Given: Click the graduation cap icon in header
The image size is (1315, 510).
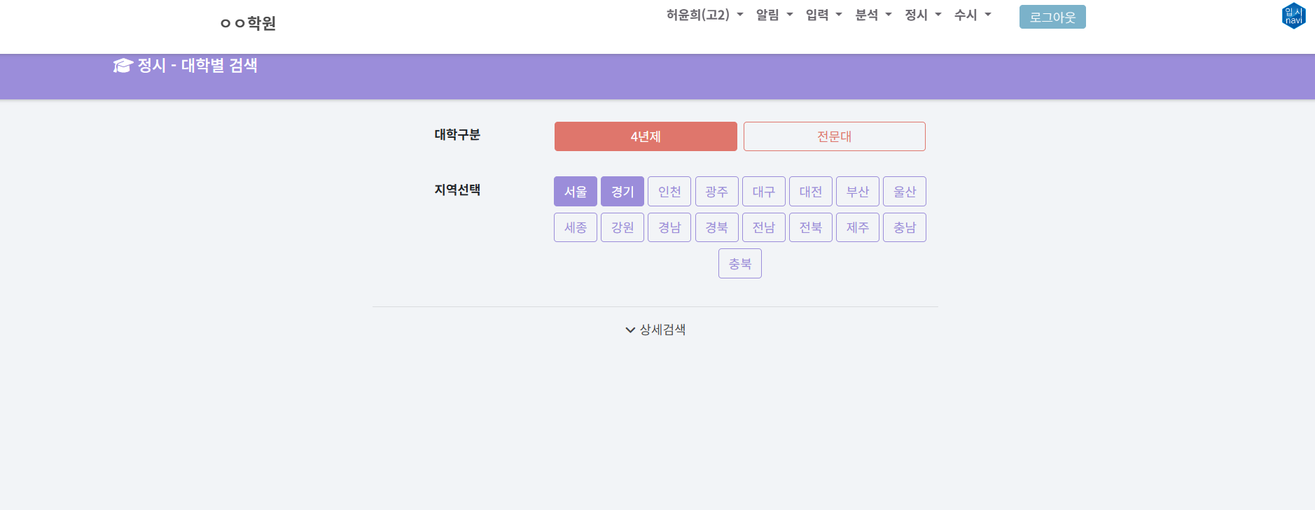Looking at the screenshot, I should click(x=123, y=66).
